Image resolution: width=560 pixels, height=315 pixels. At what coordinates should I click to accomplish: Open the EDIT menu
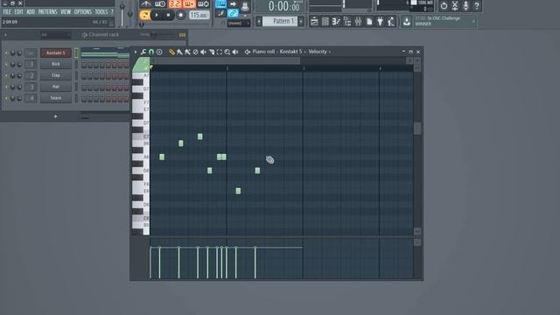18,12
